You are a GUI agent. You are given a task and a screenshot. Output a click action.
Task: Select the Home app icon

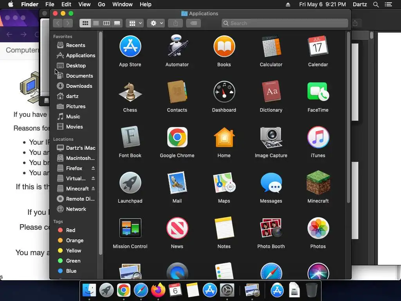click(x=224, y=137)
